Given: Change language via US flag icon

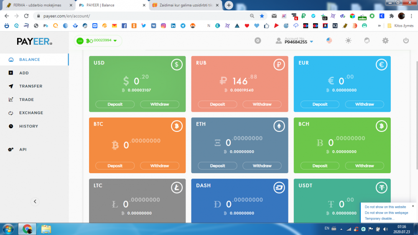Looking at the screenshot, I should pyautogui.click(x=329, y=40).
